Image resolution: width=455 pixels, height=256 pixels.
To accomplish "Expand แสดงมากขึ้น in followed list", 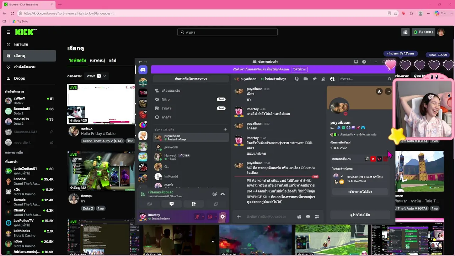I will [14, 153].
